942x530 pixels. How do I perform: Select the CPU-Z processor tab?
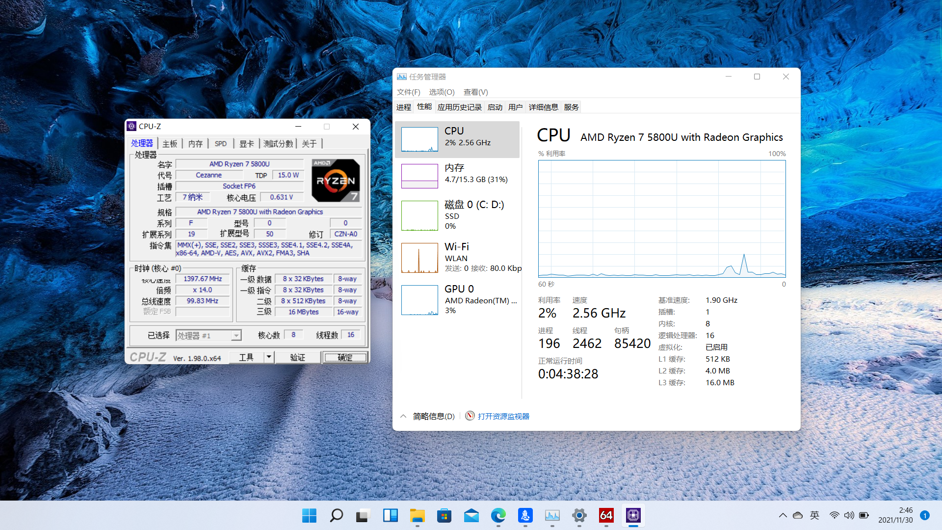[142, 143]
